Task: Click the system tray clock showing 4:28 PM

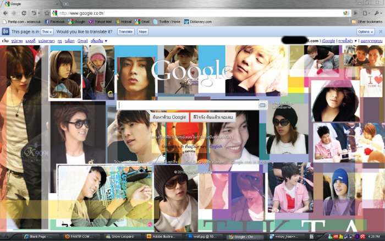Action: coord(373,237)
